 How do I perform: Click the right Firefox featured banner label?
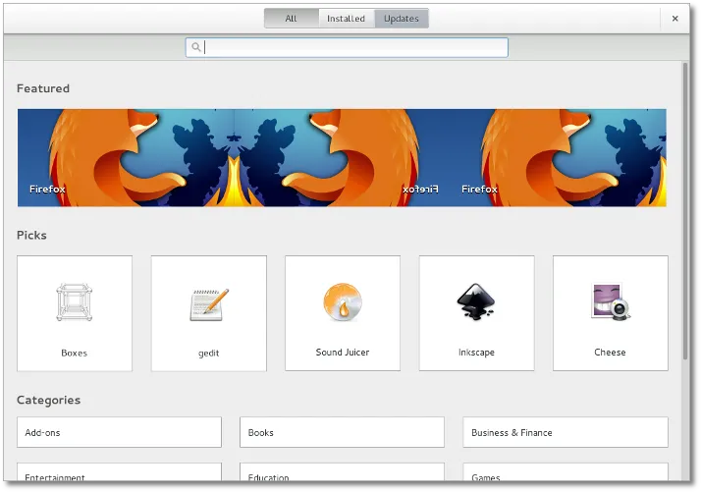coord(479,189)
